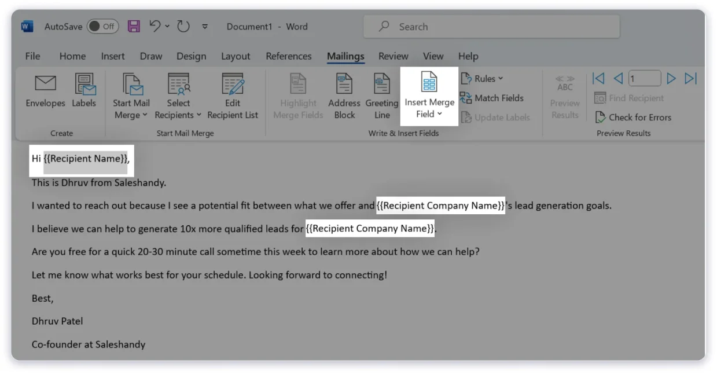Click 'Co-founder at Saleshandy' line
This screenshot has height=374, width=717.
pos(89,344)
